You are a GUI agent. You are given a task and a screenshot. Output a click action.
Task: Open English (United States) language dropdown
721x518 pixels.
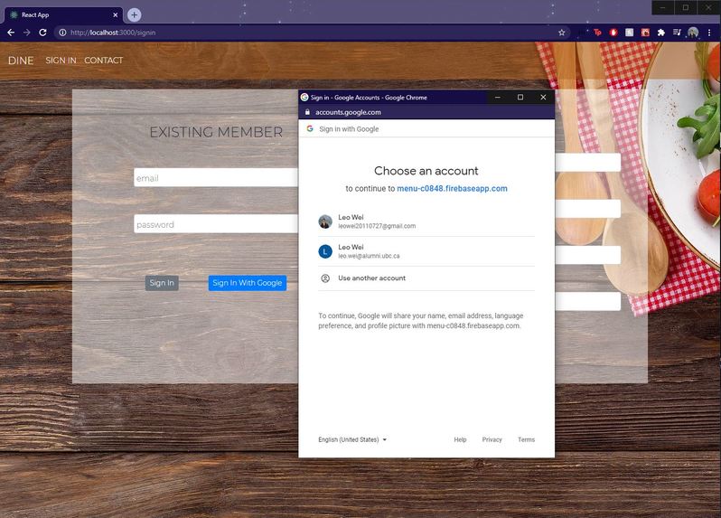[x=352, y=439]
